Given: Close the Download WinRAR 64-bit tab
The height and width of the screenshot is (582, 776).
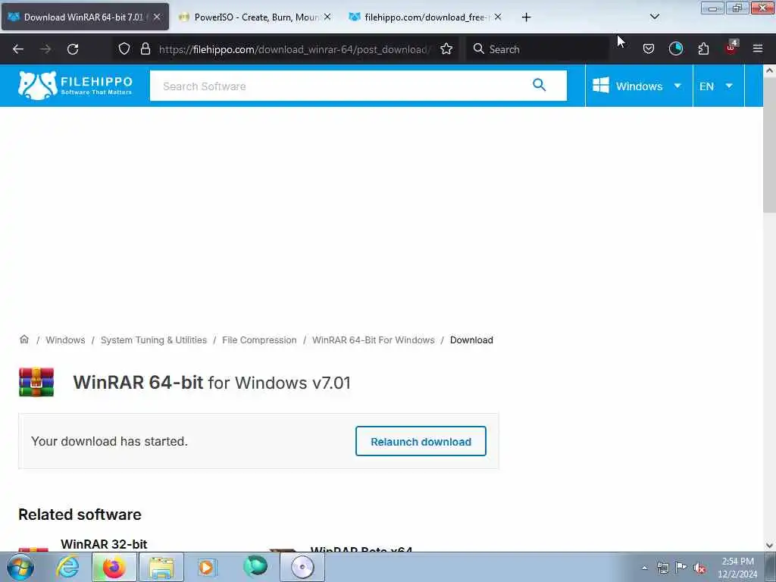Looking at the screenshot, I should (157, 17).
